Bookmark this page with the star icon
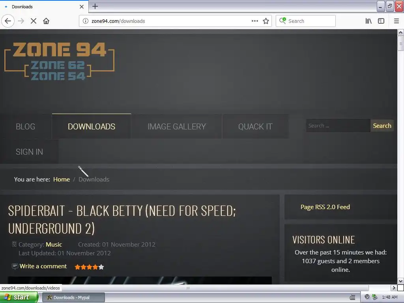 pos(266,21)
